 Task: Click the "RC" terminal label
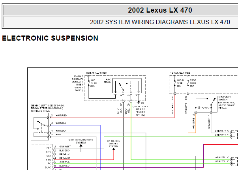point(49,164)
